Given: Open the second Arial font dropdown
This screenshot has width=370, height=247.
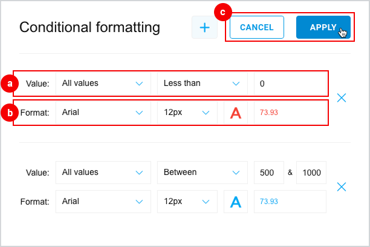Looking at the screenshot, I should [103, 202].
